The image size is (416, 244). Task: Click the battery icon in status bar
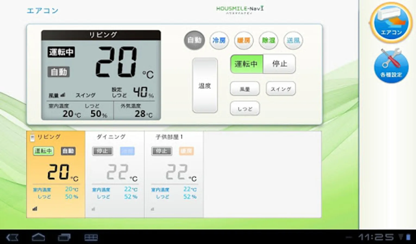(x=408, y=237)
